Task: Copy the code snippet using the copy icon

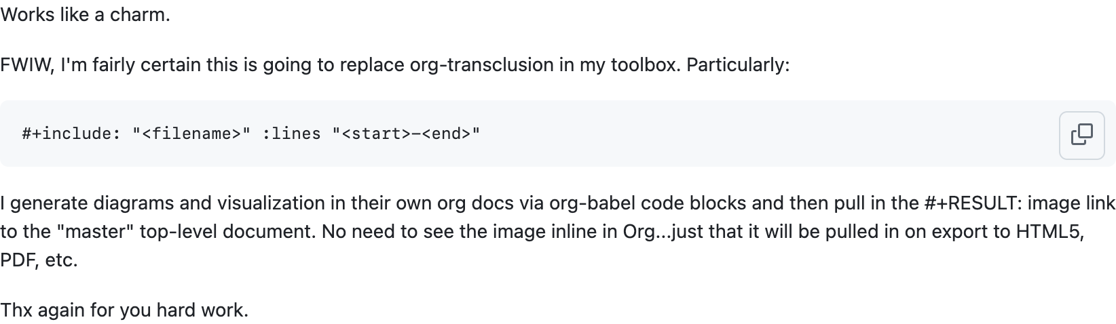Action: tap(1081, 134)
